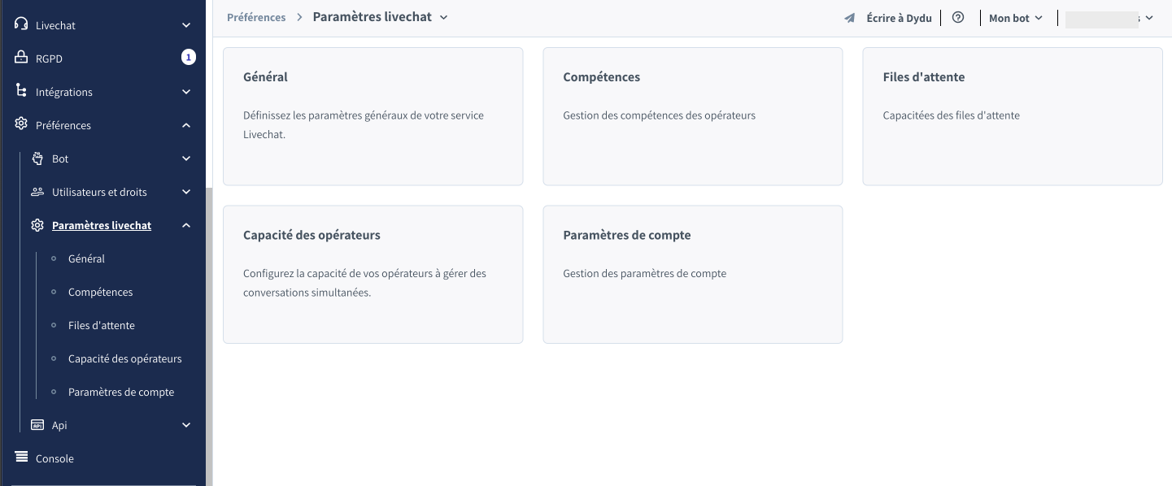The width and height of the screenshot is (1172, 486).
Task: Collapse the Paramètres livechat submenu
Action: [x=186, y=225]
